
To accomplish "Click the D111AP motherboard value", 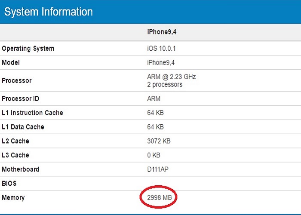I will 158,169.
